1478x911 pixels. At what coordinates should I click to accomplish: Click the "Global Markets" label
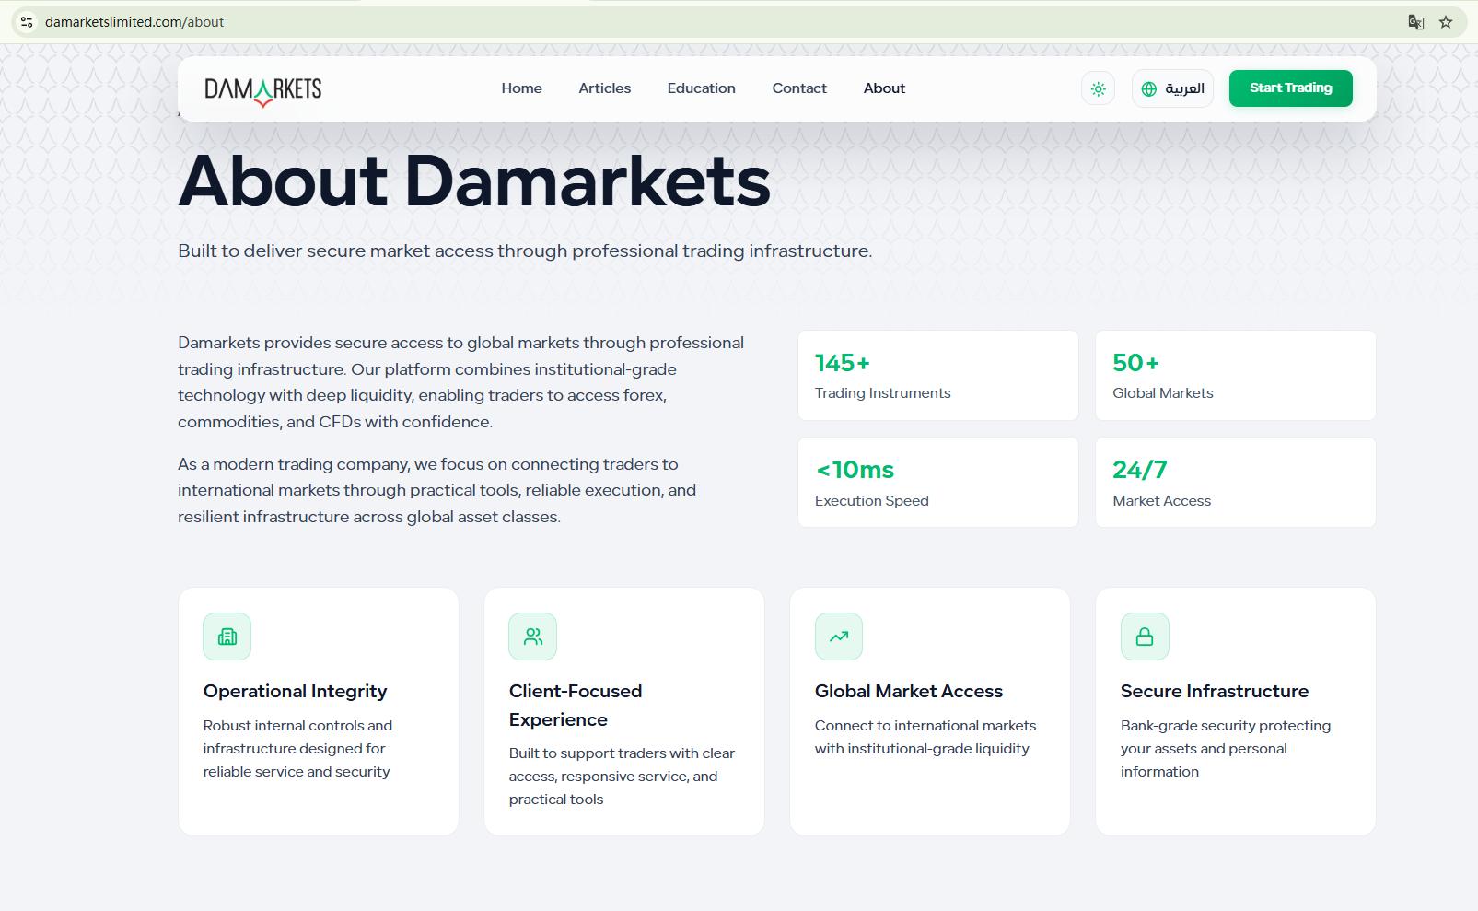click(x=1163, y=393)
